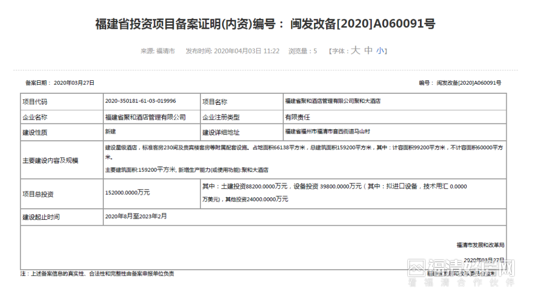Click the 建设起止时间 label cell
This screenshot has height=303, width=536.
click(x=62, y=217)
